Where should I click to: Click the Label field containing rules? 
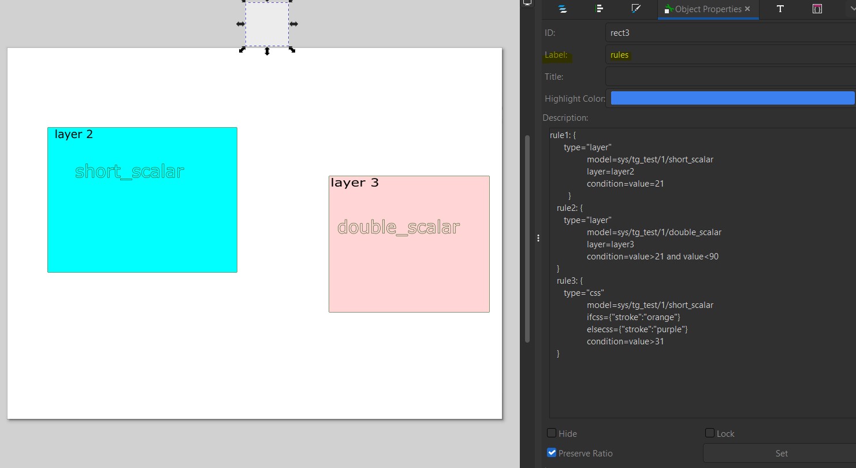tap(731, 55)
